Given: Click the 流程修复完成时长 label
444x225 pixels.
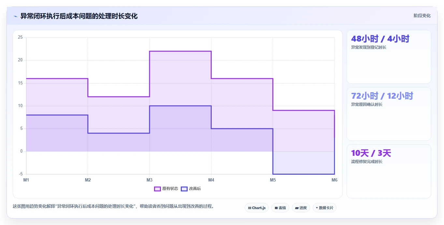Looking at the screenshot, I should pyautogui.click(x=367, y=162).
